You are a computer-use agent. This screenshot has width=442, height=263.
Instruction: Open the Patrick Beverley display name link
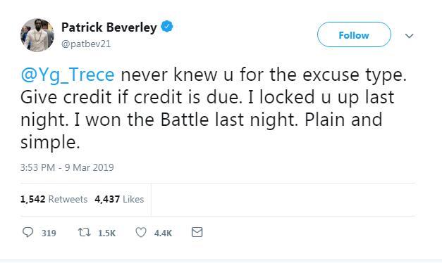pos(109,27)
